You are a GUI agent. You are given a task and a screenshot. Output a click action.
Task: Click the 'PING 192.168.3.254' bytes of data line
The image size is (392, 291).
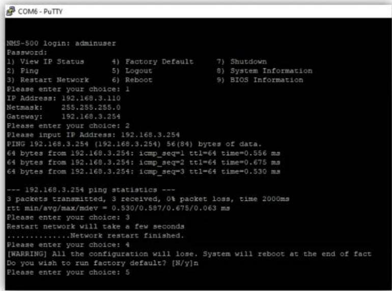134,144
